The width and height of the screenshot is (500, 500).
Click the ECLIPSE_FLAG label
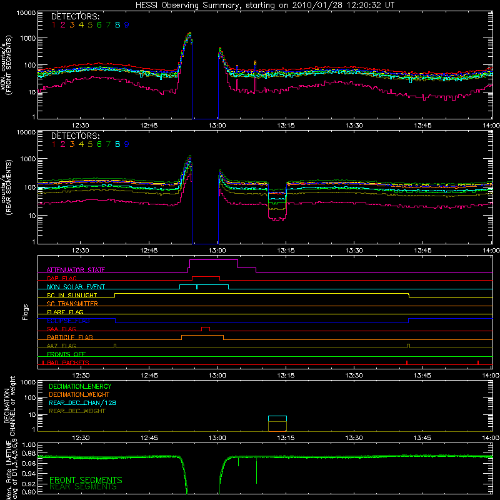point(68,321)
